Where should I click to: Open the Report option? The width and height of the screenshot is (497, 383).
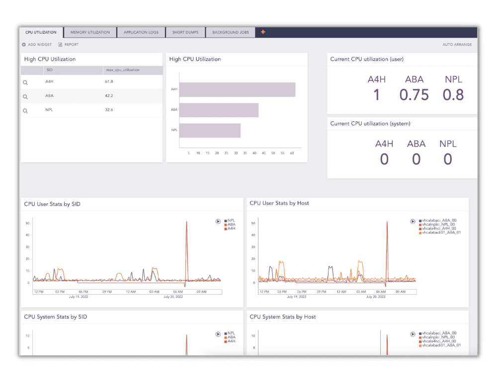point(69,45)
